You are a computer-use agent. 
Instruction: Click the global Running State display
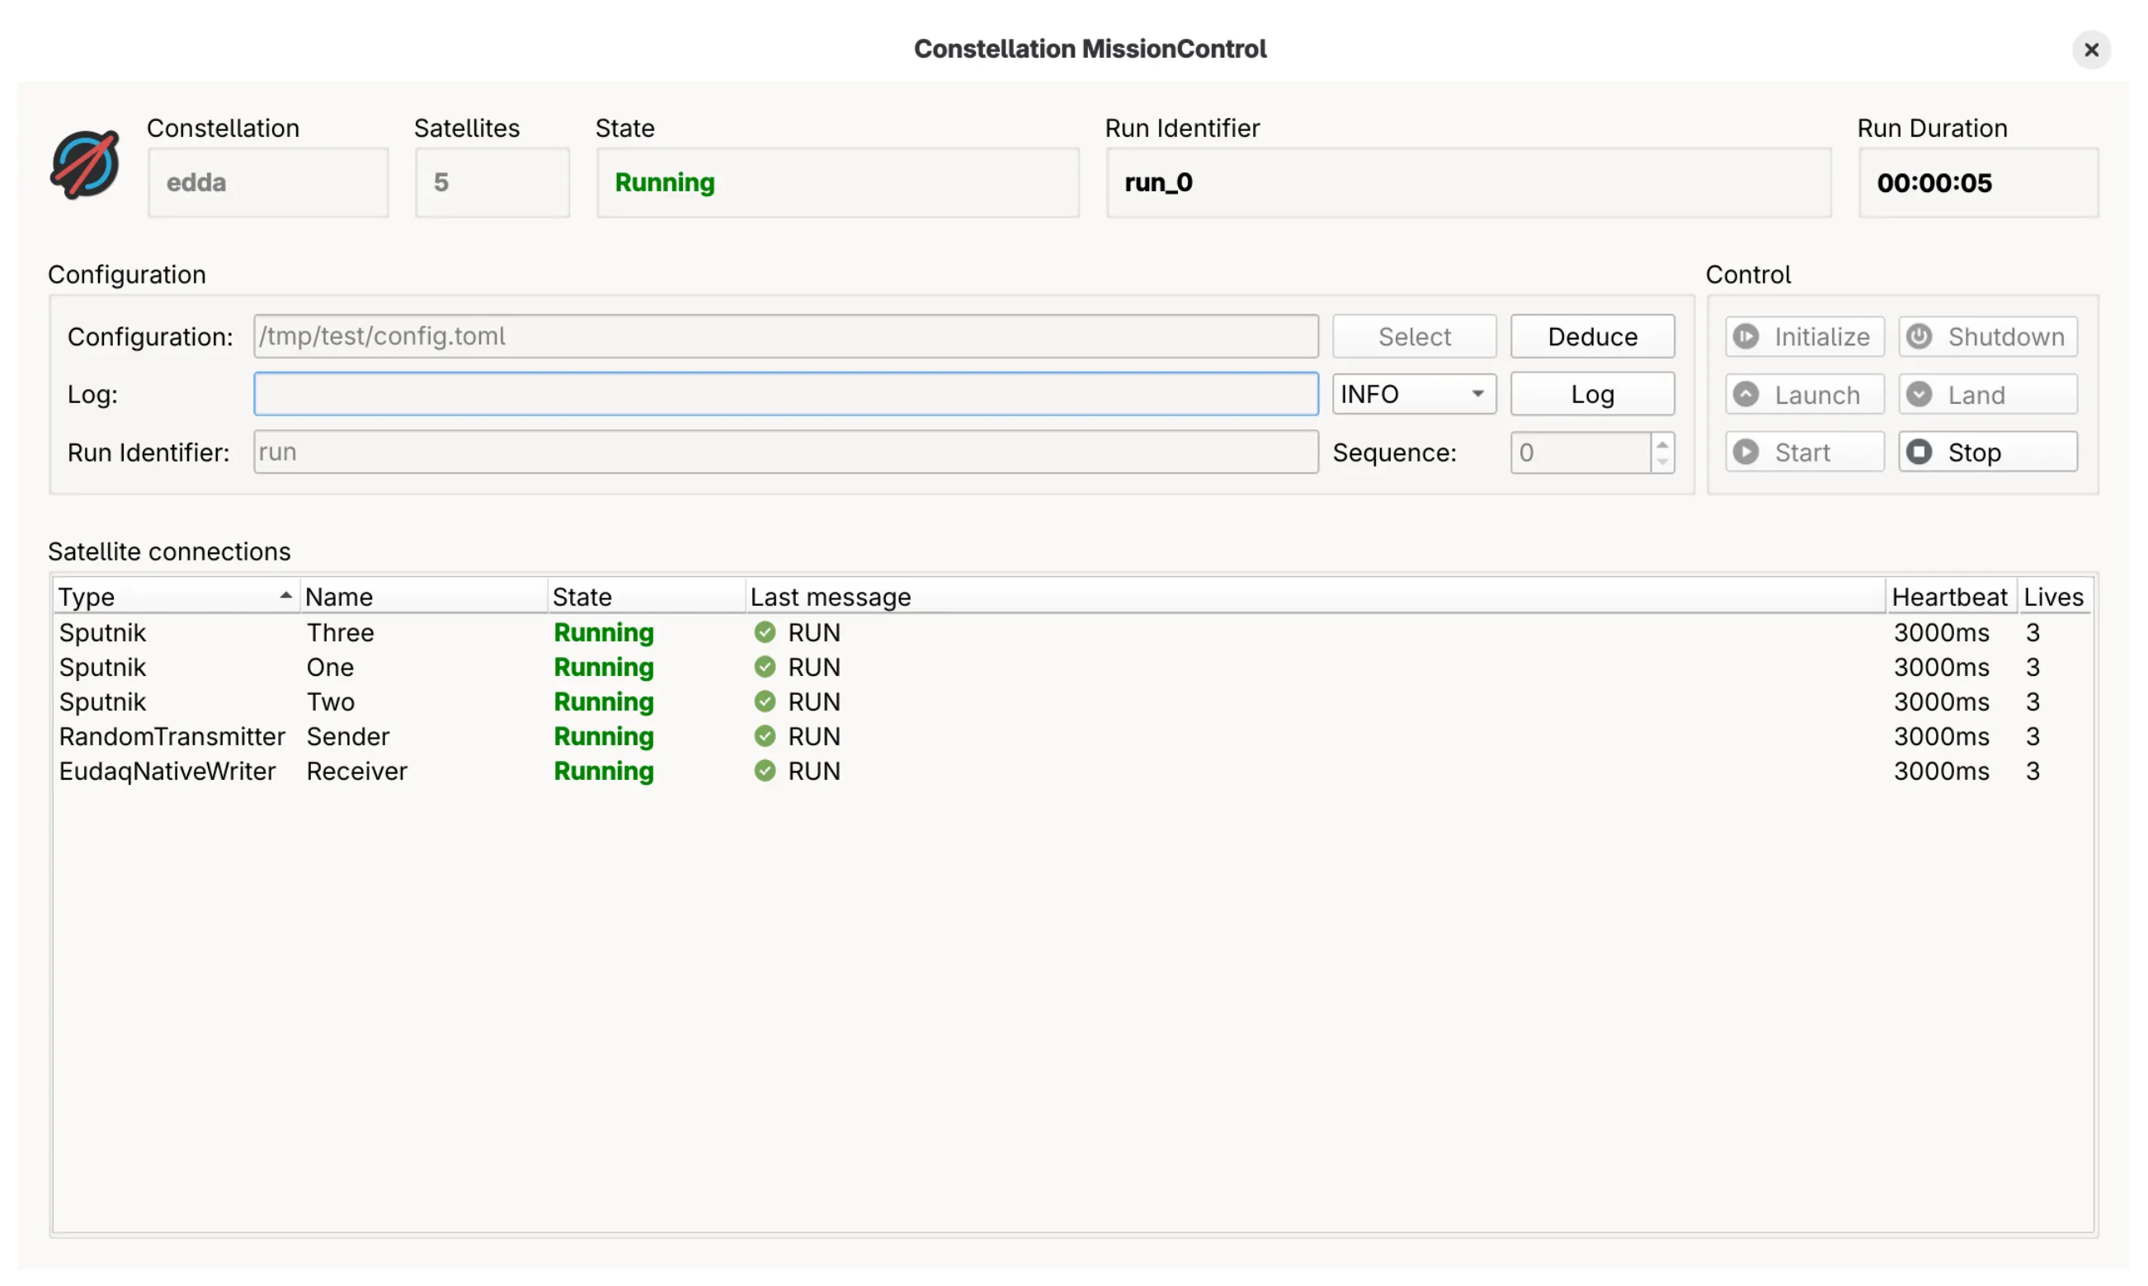[838, 182]
